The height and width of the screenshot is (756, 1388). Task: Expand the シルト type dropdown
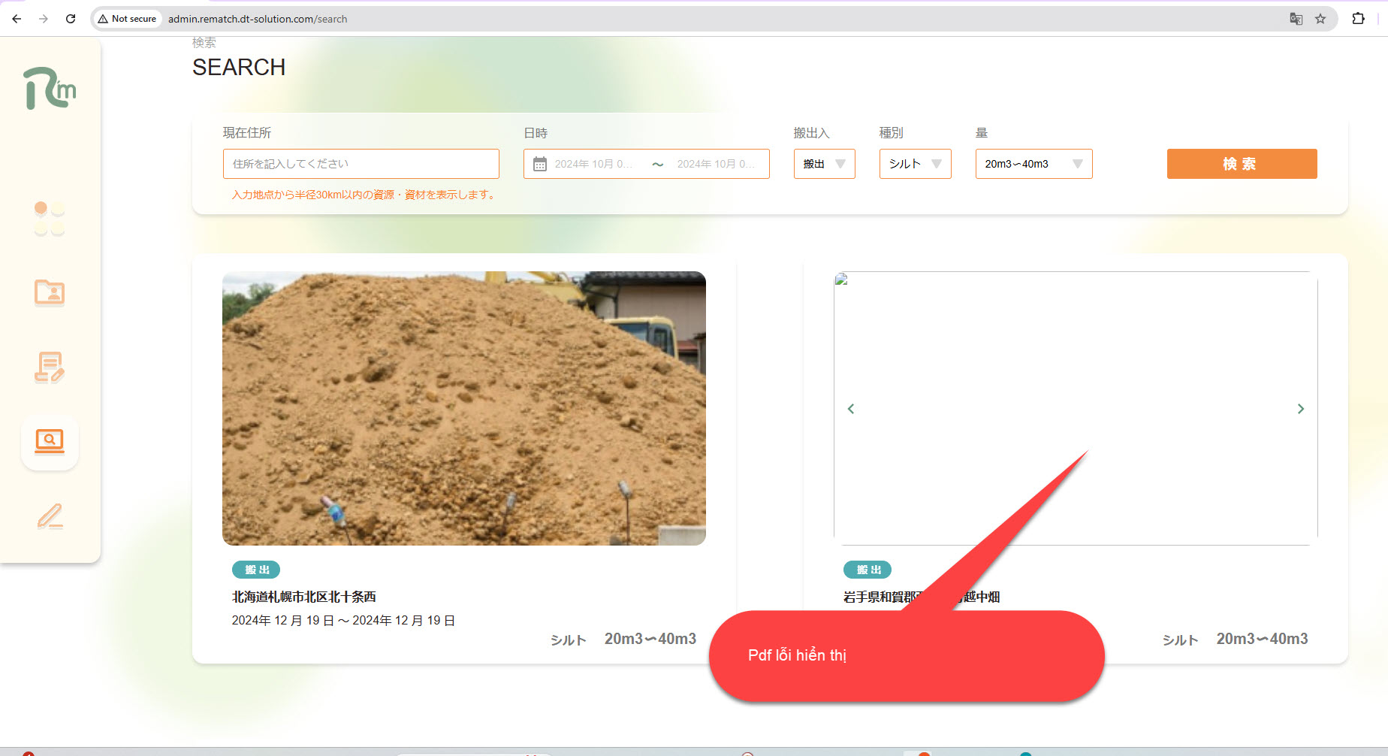[x=915, y=164]
